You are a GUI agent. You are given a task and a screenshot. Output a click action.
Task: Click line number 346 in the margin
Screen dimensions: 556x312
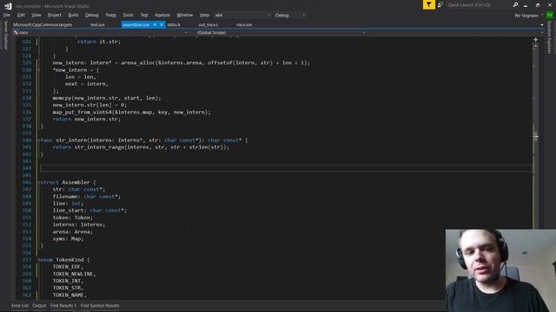pyautogui.click(x=27, y=183)
